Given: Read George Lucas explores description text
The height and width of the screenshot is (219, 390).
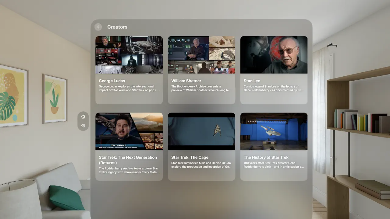Looking at the screenshot, I should click(129, 88).
